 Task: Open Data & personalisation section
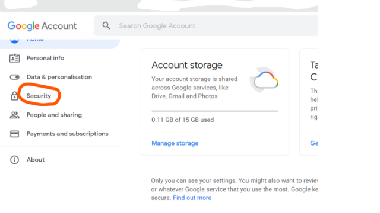[x=59, y=77]
